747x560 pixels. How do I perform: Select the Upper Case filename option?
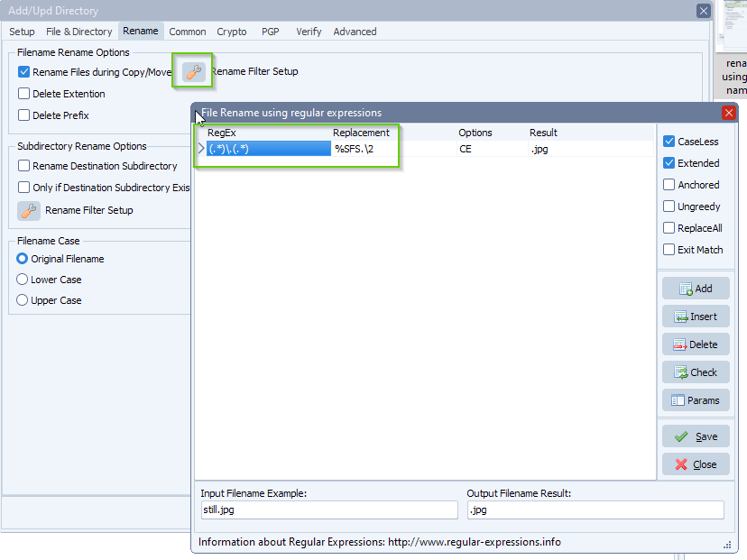coord(21,300)
